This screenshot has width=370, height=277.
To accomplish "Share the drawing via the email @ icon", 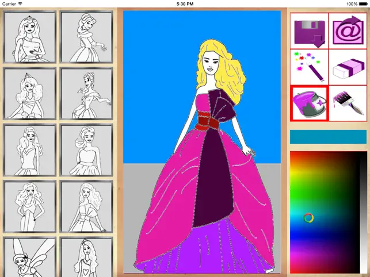I will coord(348,31).
